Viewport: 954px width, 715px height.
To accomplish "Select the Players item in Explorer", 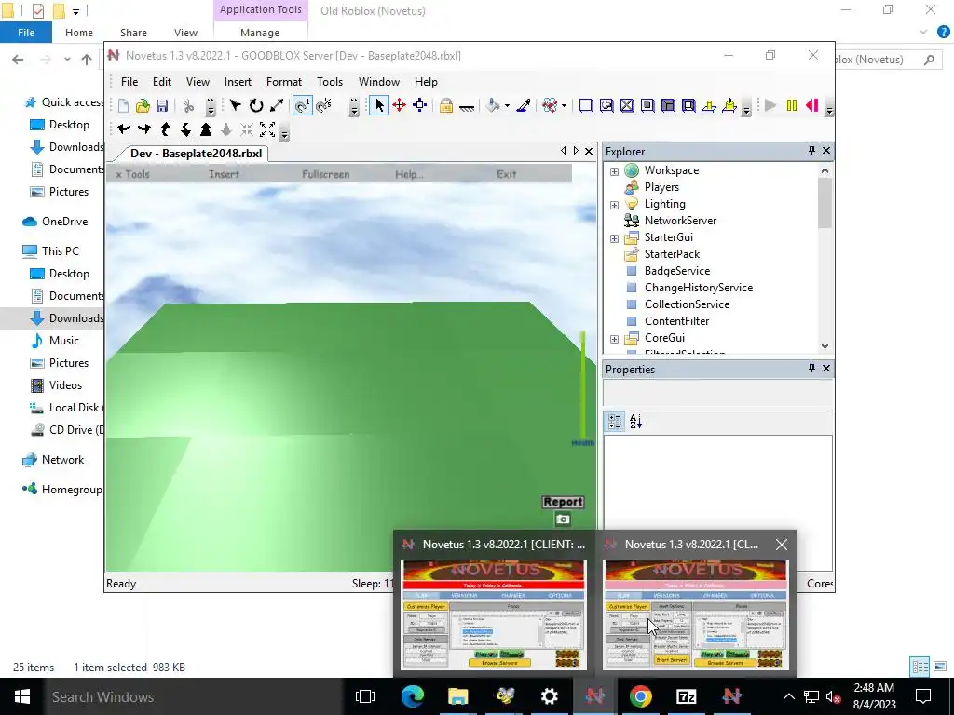I will [x=661, y=187].
